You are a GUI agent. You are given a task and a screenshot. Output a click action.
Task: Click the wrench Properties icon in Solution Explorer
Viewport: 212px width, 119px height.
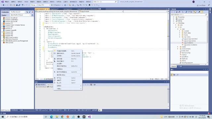coord(199,12)
